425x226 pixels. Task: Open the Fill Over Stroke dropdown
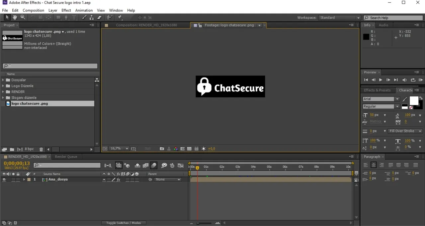pos(405,131)
